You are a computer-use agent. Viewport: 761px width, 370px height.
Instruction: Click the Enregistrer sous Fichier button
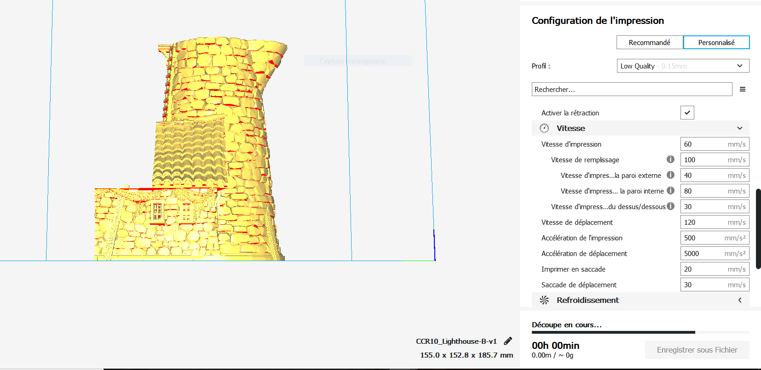[x=697, y=350]
